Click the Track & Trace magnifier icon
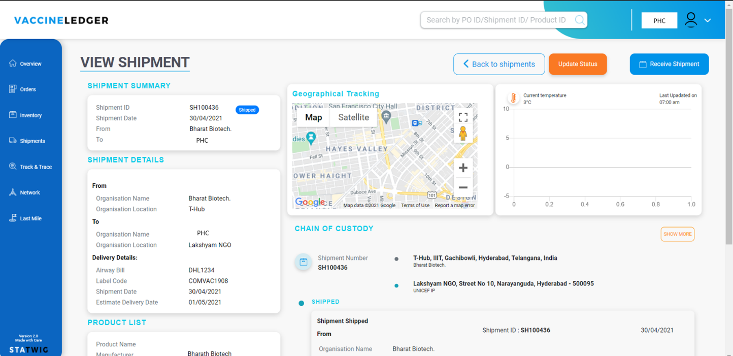Image resolution: width=733 pixels, height=356 pixels. [x=13, y=166]
